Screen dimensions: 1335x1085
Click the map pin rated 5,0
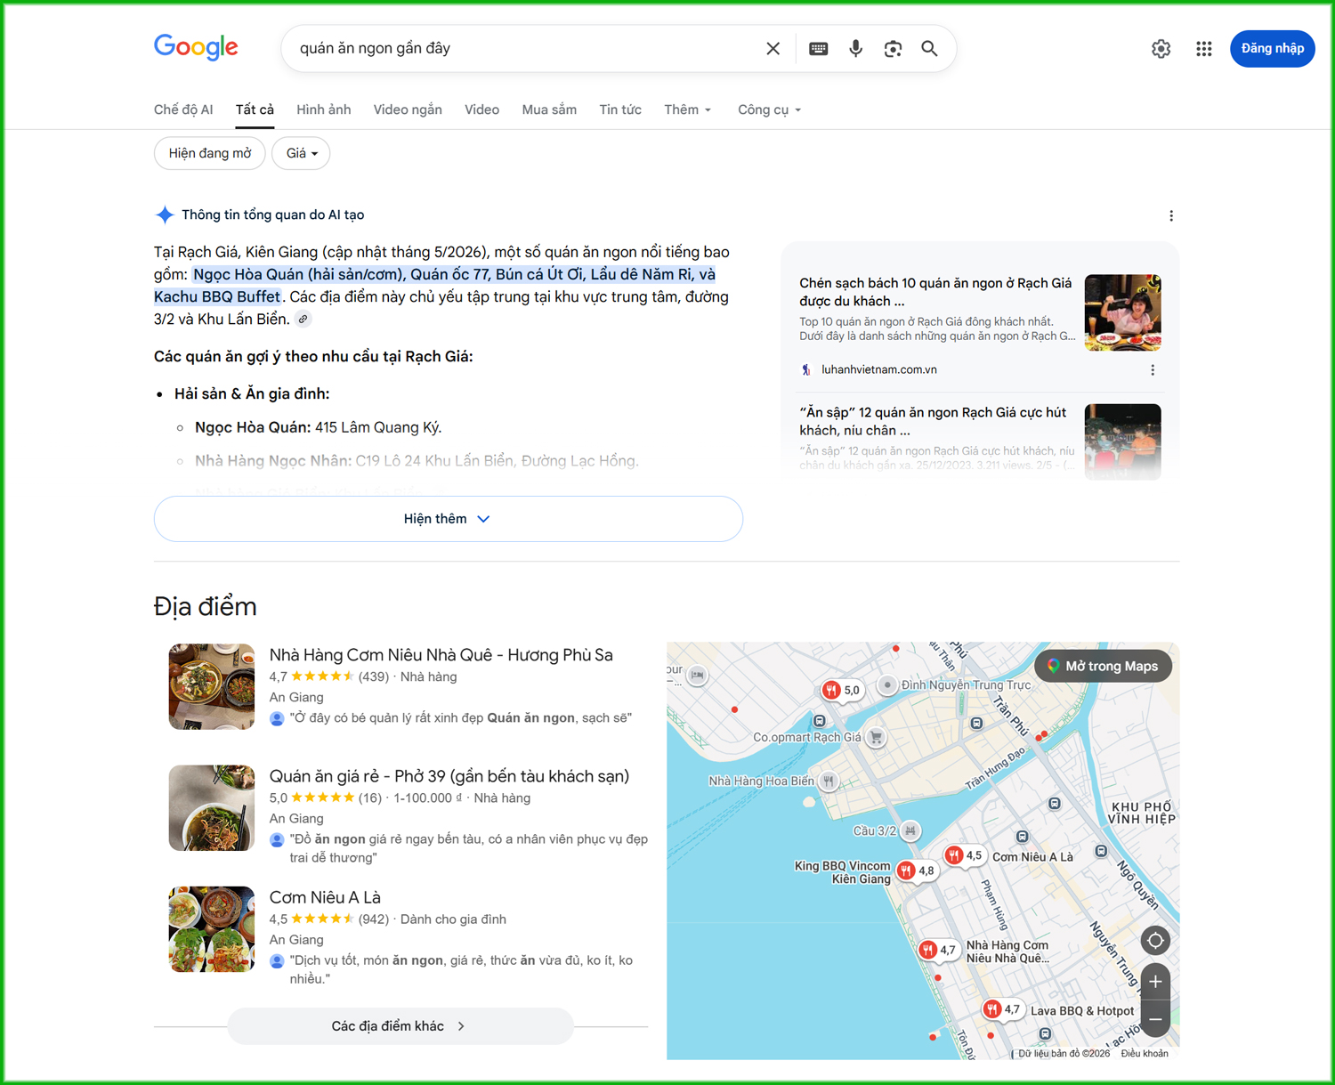coord(841,690)
